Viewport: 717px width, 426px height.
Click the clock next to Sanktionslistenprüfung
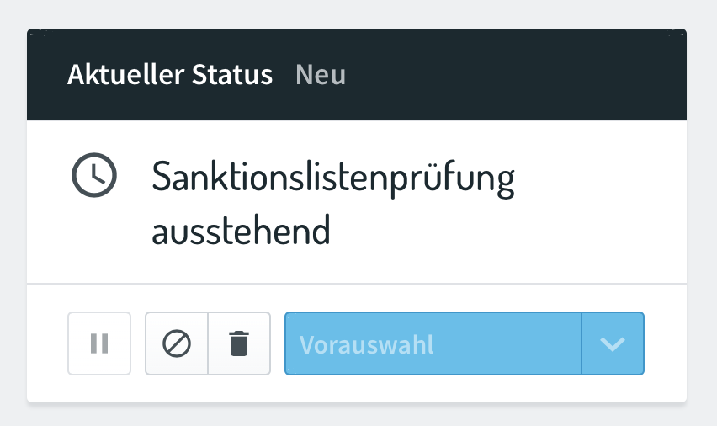click(x=94, y=175)
